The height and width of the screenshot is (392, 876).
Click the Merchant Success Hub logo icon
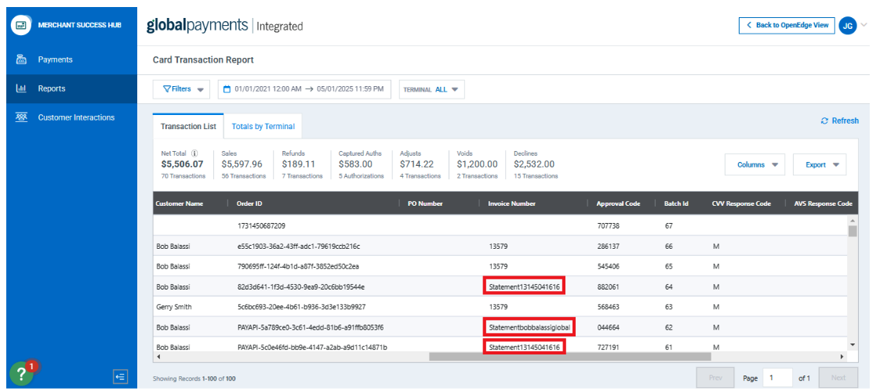point(22,25)
